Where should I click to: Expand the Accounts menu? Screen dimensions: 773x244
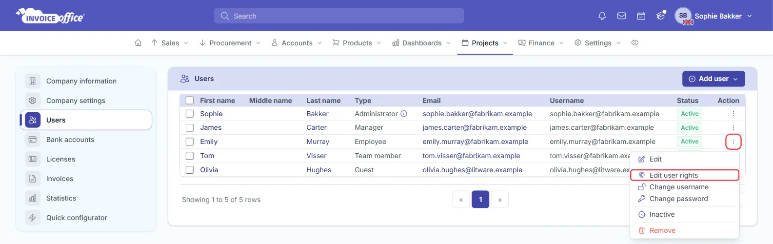tap(297, 43)
